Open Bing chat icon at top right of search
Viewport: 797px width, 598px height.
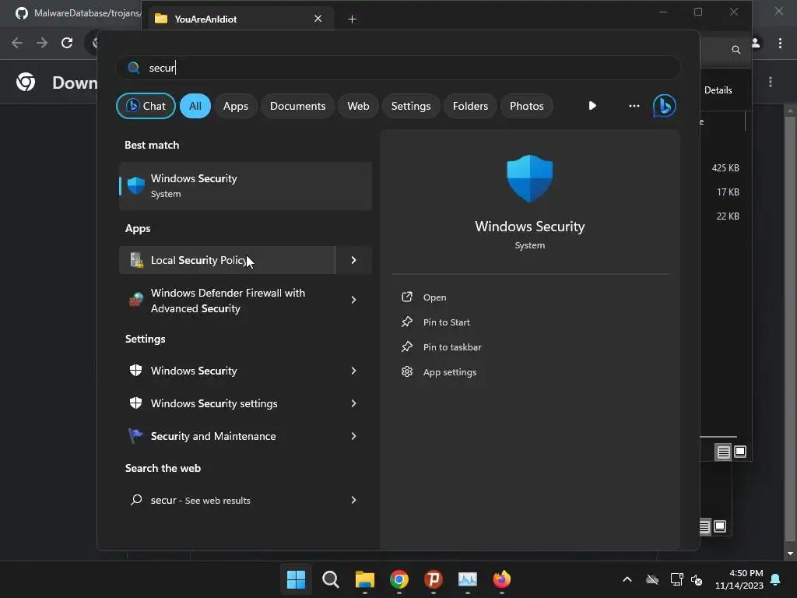pyautogui.click(x=665, y=106)
